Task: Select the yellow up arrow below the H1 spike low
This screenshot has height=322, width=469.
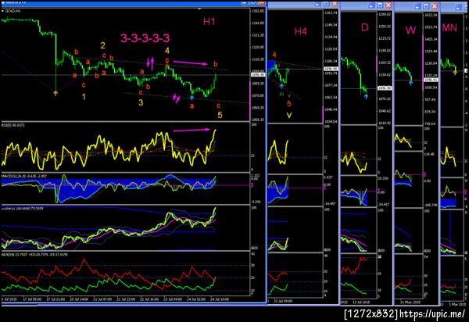Action: pos(55,93)
